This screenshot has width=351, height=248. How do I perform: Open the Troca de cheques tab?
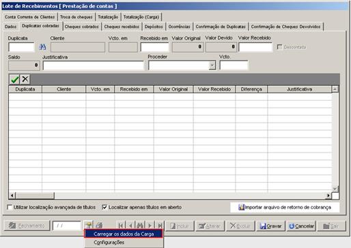(x=76, y=17)
